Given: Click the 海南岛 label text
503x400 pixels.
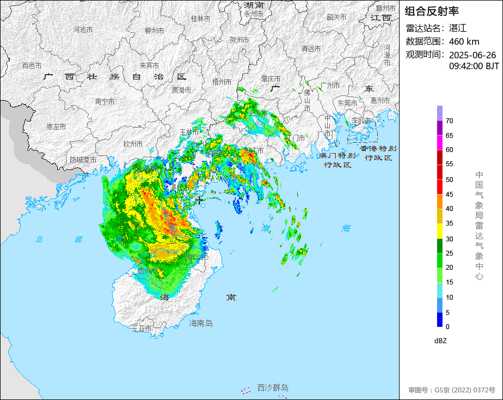Looking at the screenshot, I should pyautogui.click(x=201, y=324).
